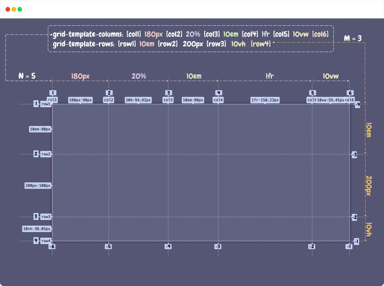
Task: Select the column line number 6 badge
Action: point(350,93)
